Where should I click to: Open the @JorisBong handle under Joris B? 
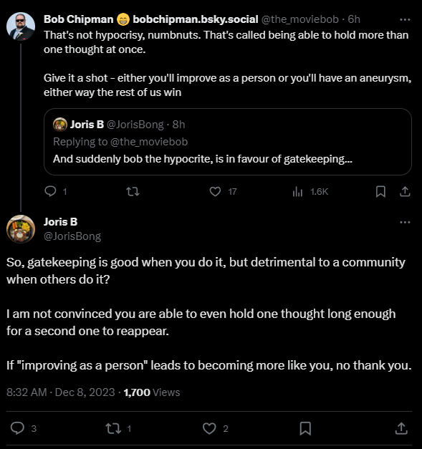click(x=72, y=236)
